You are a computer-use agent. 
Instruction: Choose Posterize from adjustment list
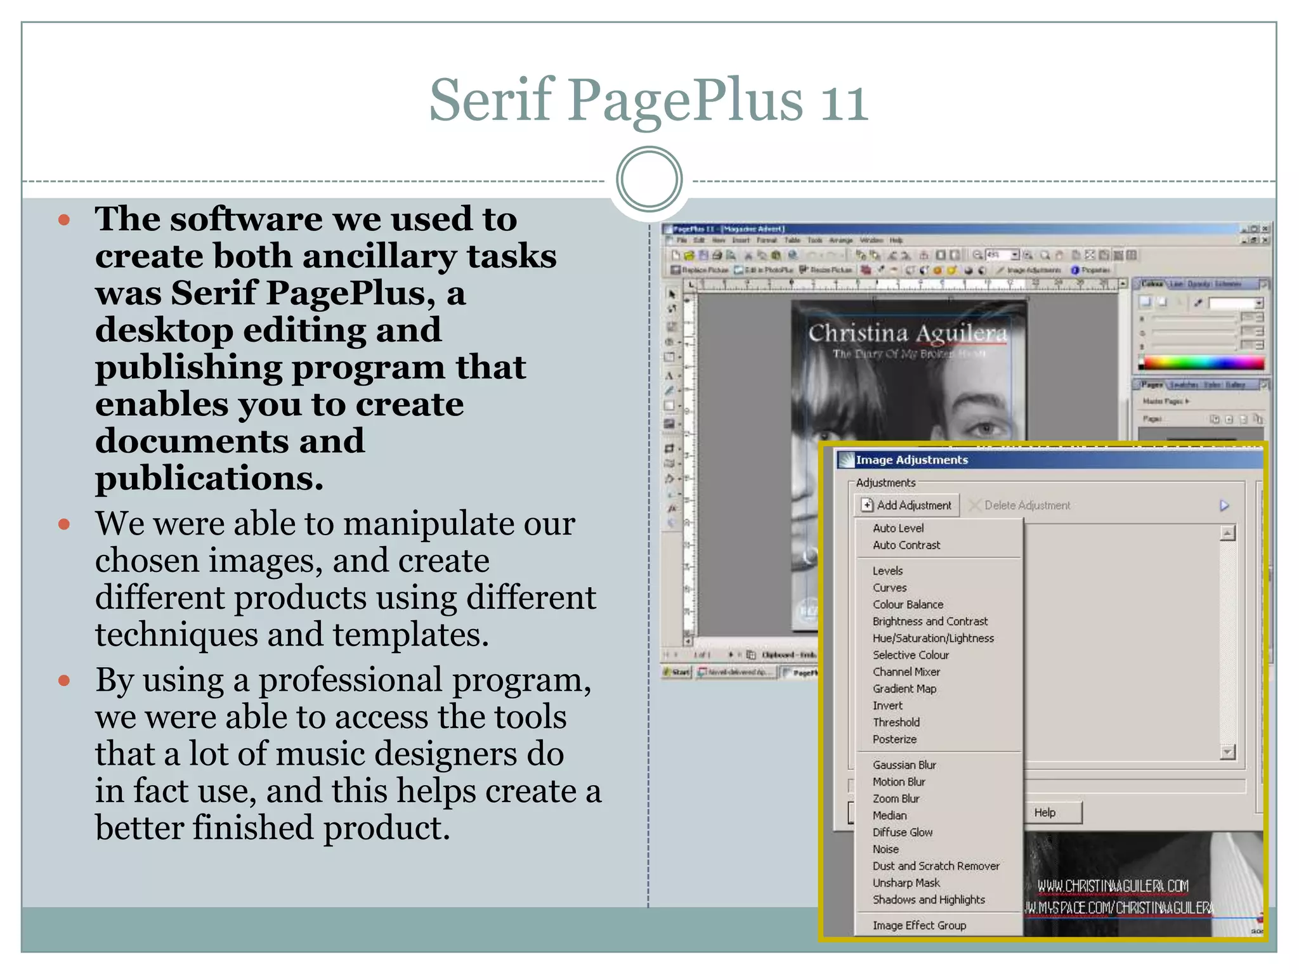[x=894, y=739]
